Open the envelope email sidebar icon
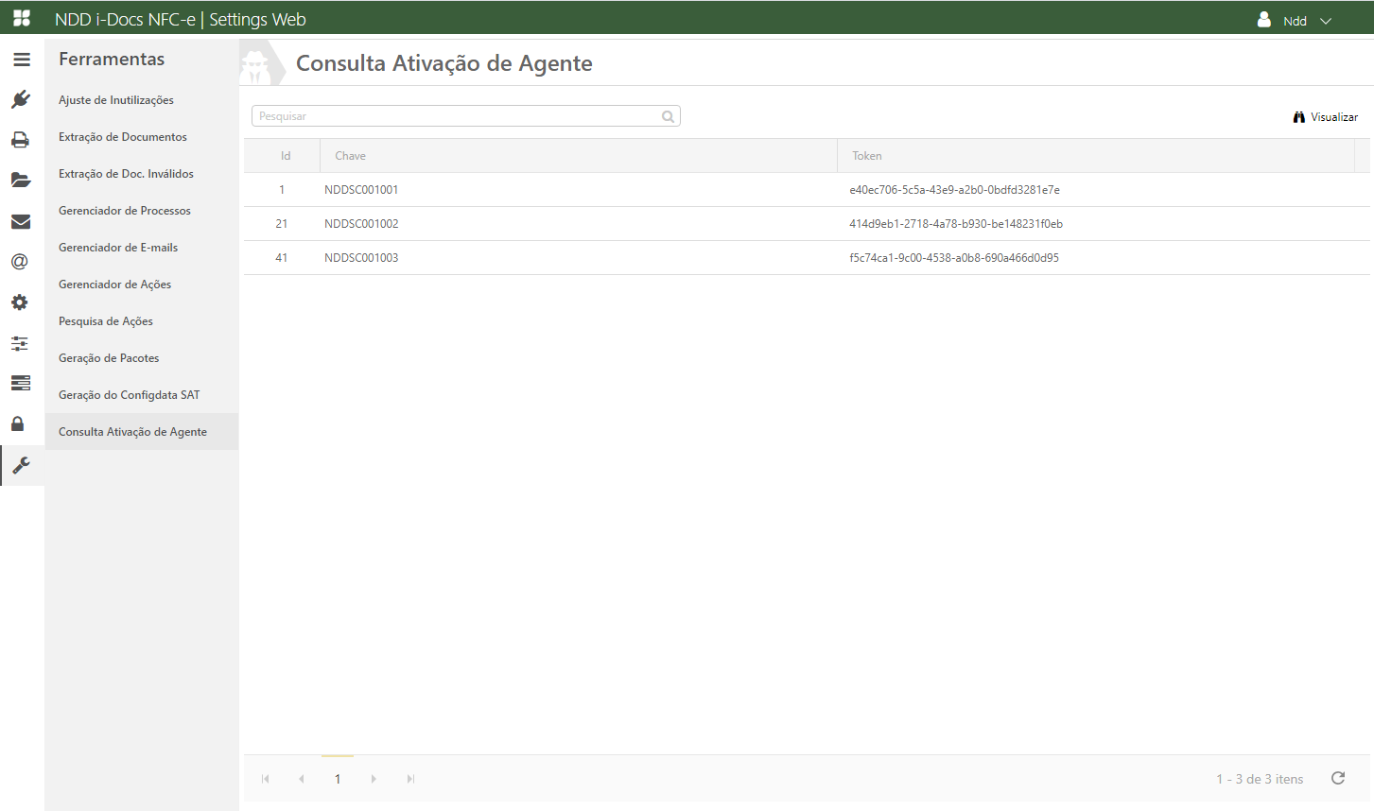1374x811 pixels. pyautogui.click(x=21, y=221)
